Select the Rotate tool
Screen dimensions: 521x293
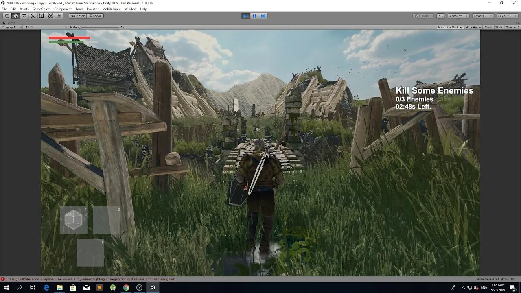pos(24,16)
